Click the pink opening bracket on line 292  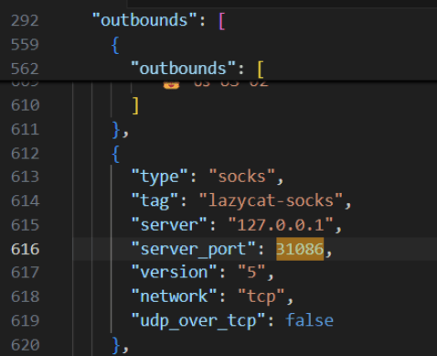click(x=222, y=21)
